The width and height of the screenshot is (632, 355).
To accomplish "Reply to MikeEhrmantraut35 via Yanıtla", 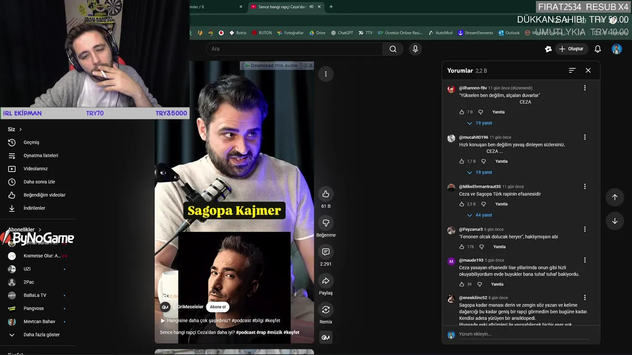I will (501, 204).
